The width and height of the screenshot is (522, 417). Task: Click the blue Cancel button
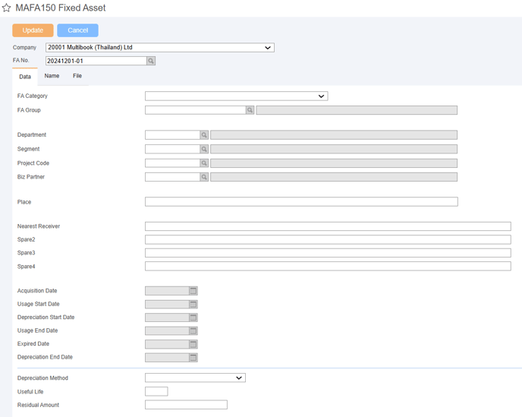pos(77,30)
